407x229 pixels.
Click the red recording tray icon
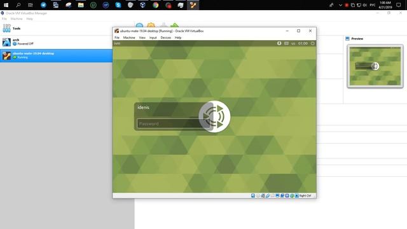[347, 5]
